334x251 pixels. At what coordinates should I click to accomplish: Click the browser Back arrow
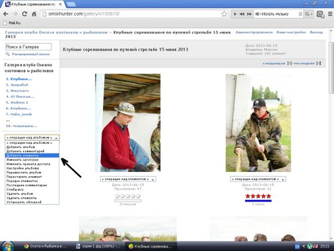point(6,14)
